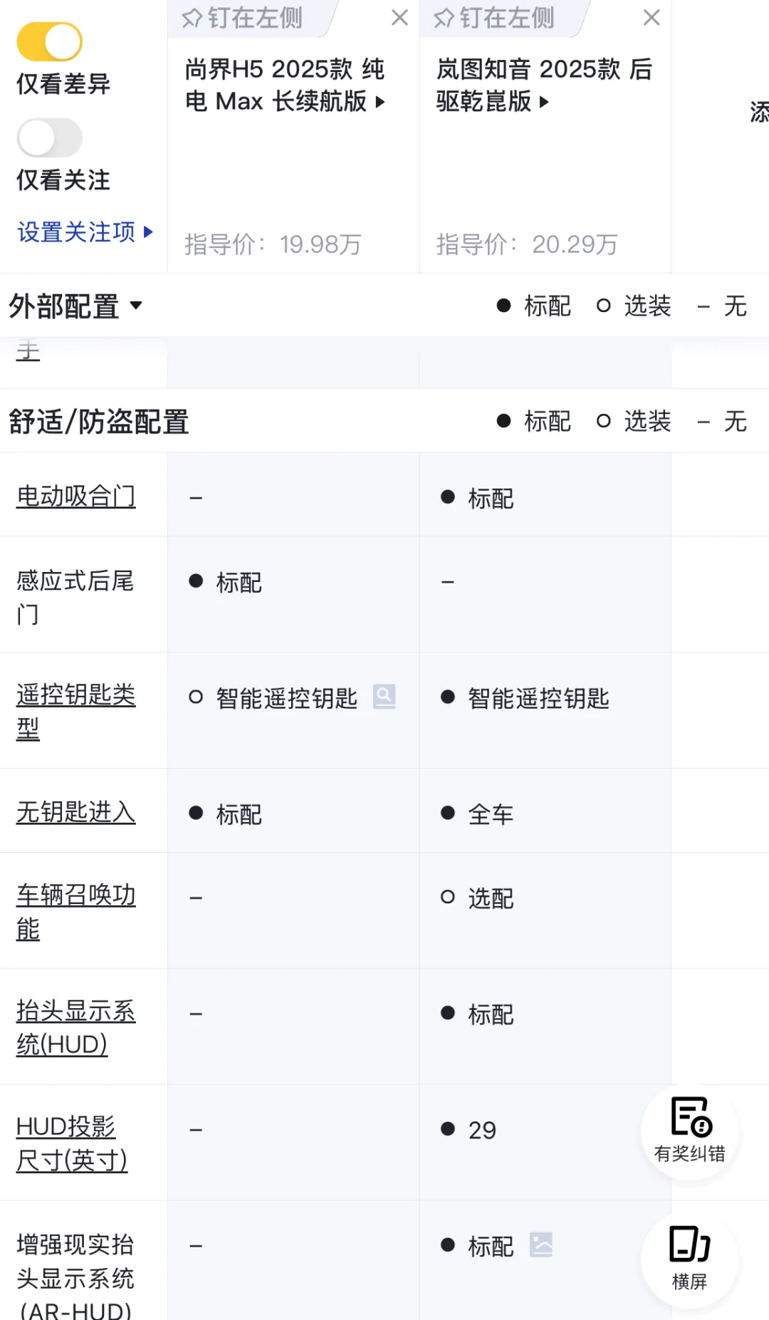Pin 岚图知音 column to the left

(494, 18)
